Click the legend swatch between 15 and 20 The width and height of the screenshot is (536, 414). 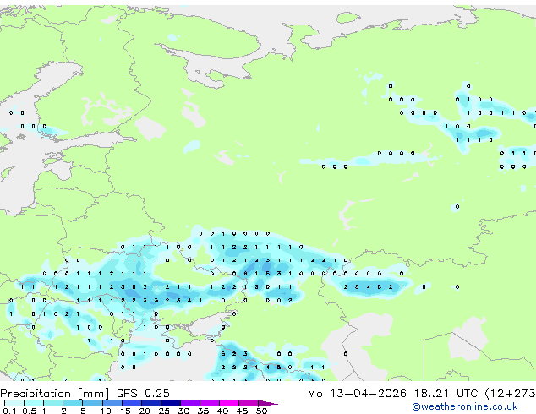[132, 403]
